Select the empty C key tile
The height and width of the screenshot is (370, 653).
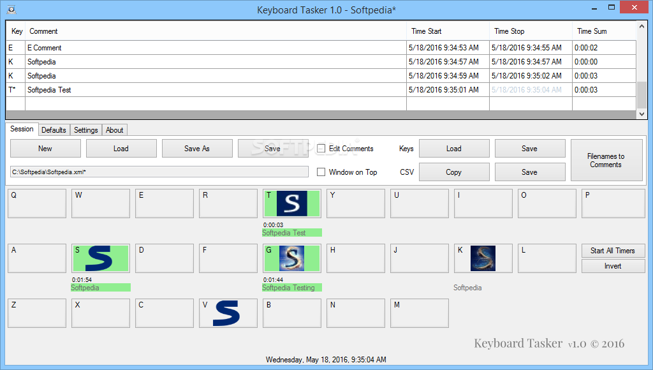tap(165, 313)
